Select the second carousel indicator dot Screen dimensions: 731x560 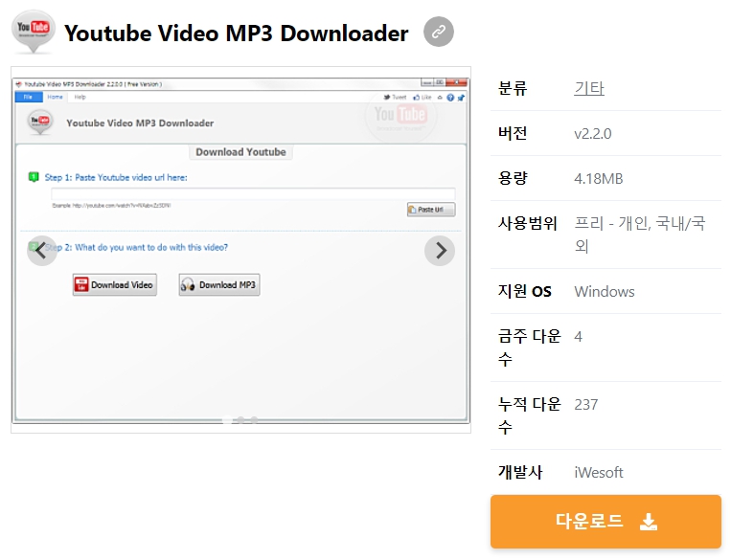pyautogui.click(x=240, y=420)
